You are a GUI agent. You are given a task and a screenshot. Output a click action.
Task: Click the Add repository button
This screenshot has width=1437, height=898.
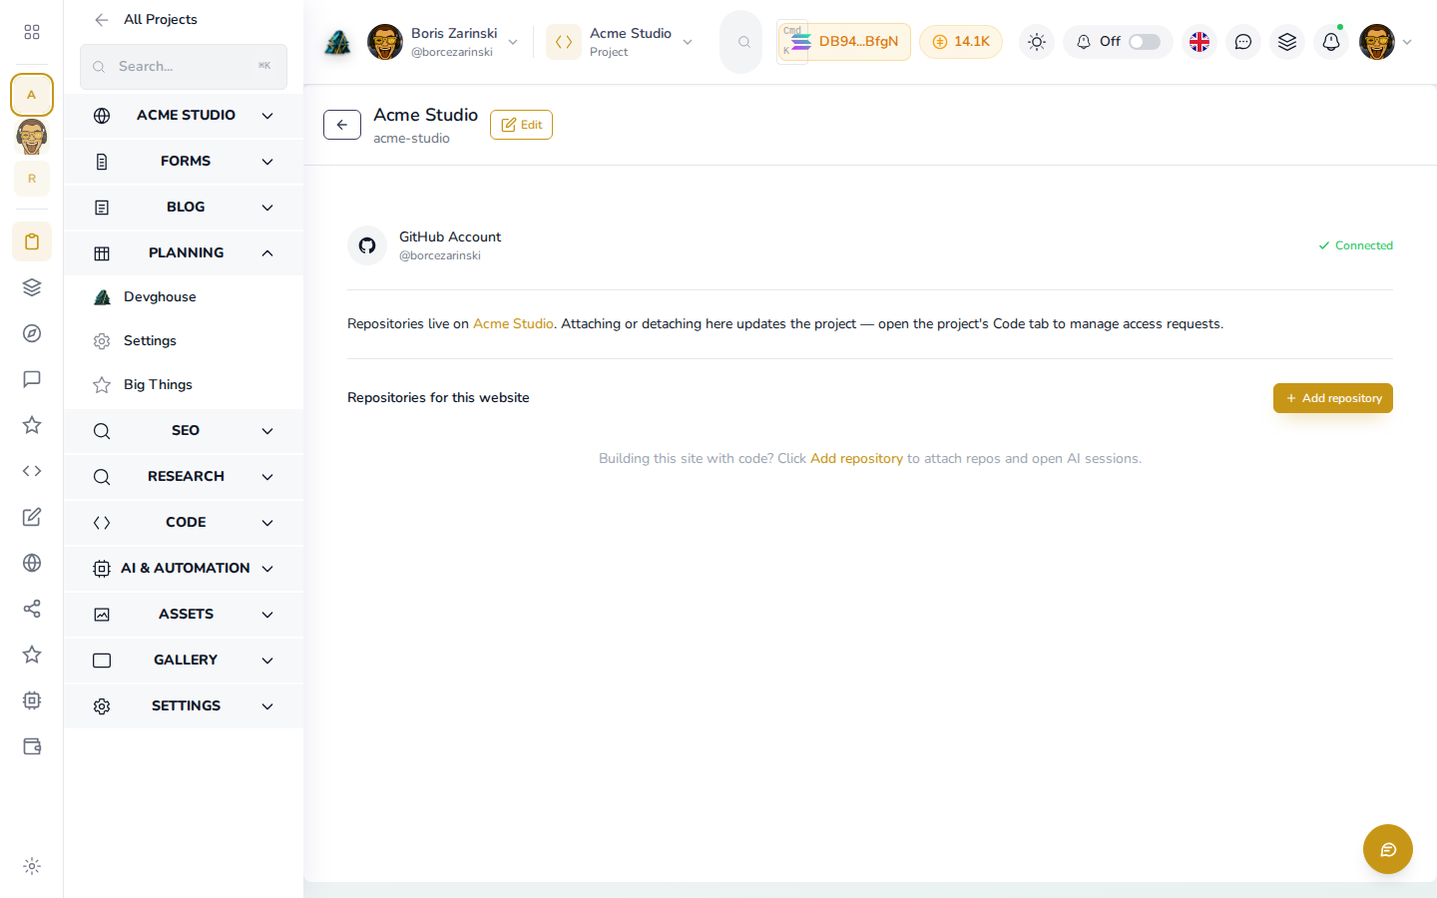1333,398
